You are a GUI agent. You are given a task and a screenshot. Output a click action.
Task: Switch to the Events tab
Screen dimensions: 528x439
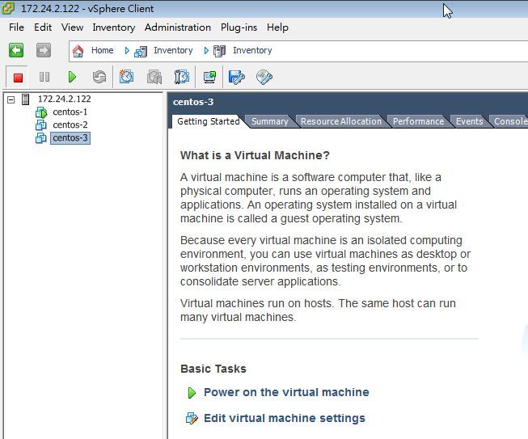point(469,121)
